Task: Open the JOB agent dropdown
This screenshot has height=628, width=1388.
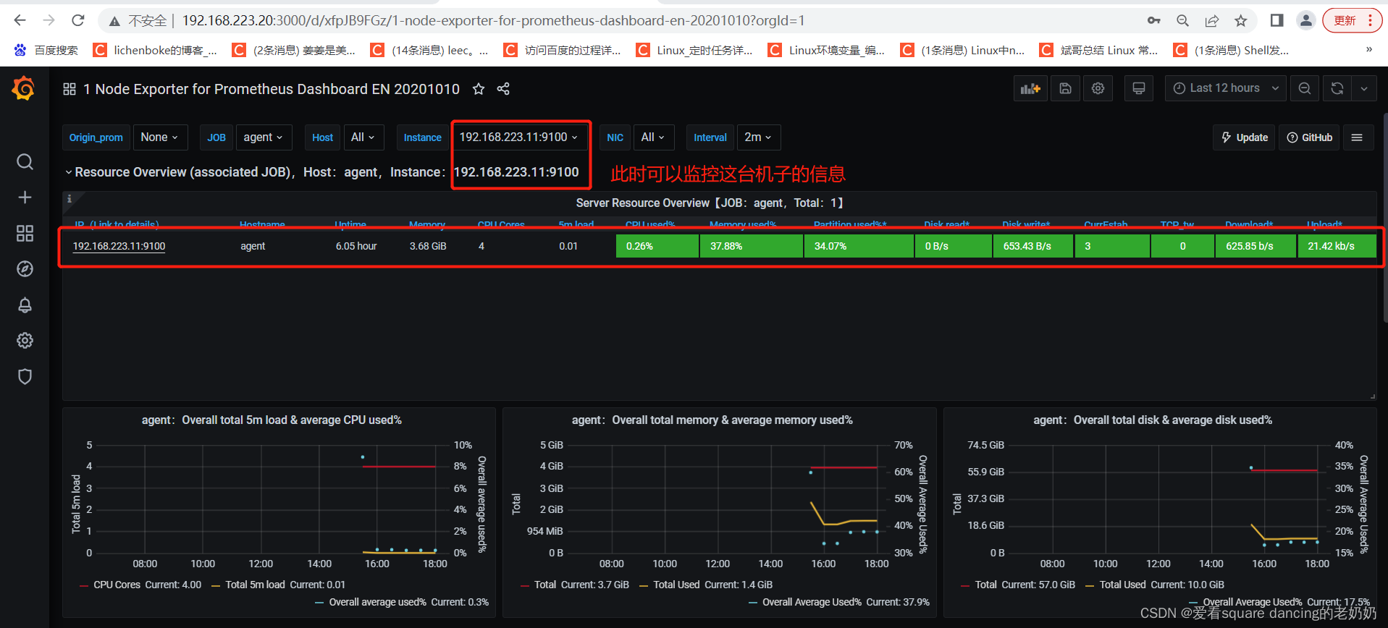Action: (x=264, y=137)
